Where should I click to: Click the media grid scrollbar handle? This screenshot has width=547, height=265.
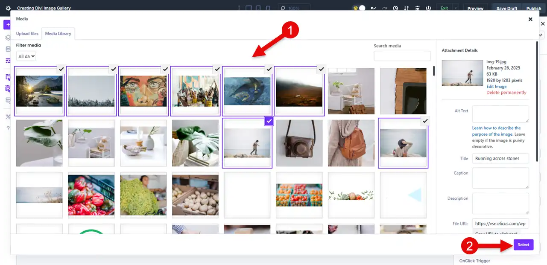coord(433,71)
